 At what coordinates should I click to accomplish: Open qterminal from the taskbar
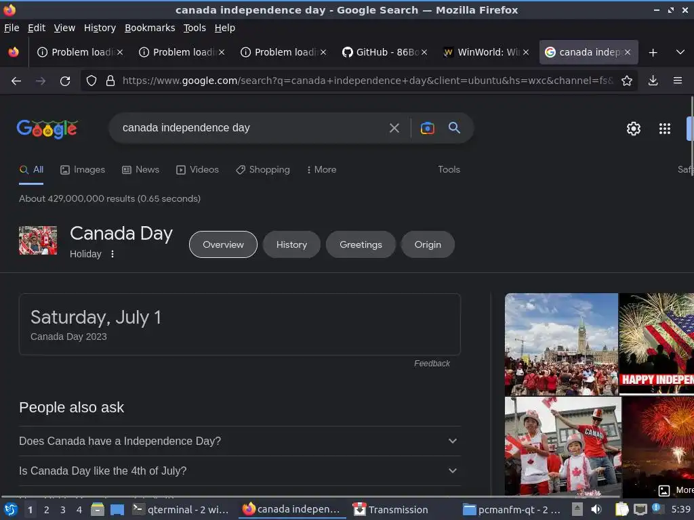click(180, 510)
